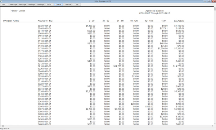The image size is (216, 130).
Task: Go back with the Prev Page button
Action: 22,5
